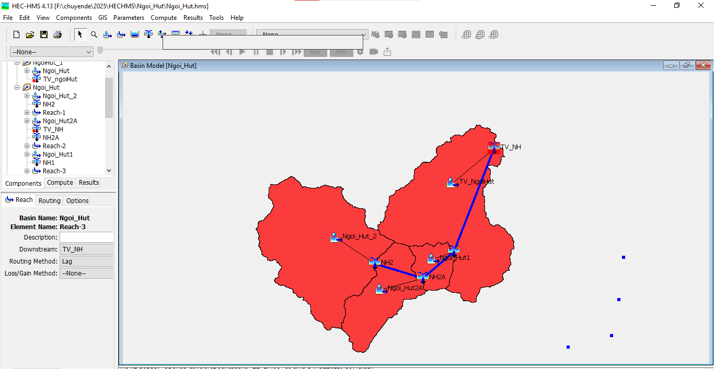The width and height of the screenshot is (714, 369).
Task: Click the TV_NH junction icon on the map
Action: (493, 147)
